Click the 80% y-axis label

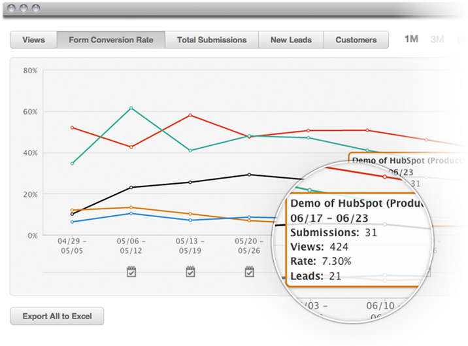click(31, 71)
